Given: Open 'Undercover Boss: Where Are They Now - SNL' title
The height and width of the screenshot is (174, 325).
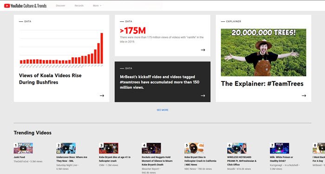Looking at the screenshot, I should [71, 159].
